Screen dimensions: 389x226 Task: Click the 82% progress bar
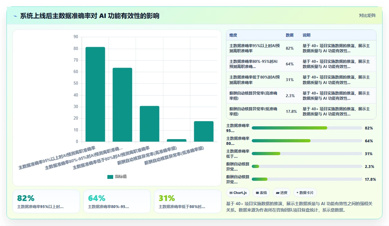[x=307, y=128]
